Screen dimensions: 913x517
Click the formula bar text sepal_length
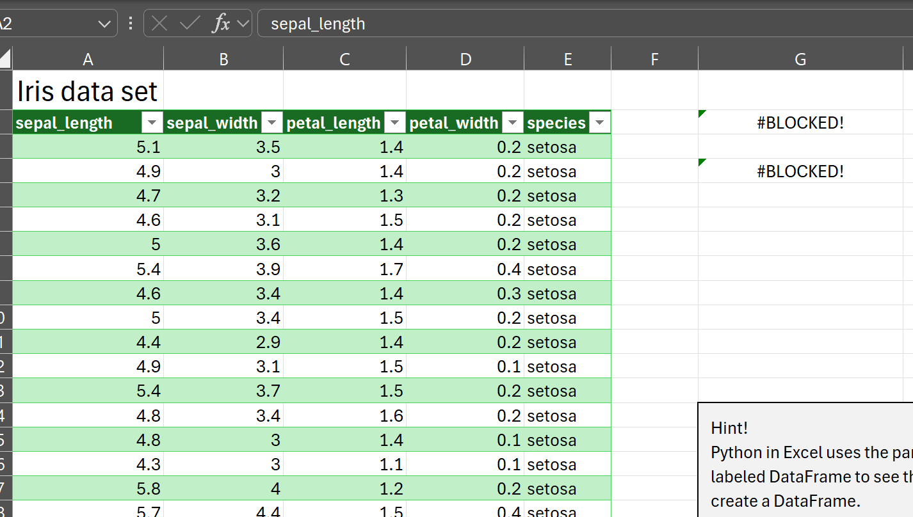click(318, 24)
